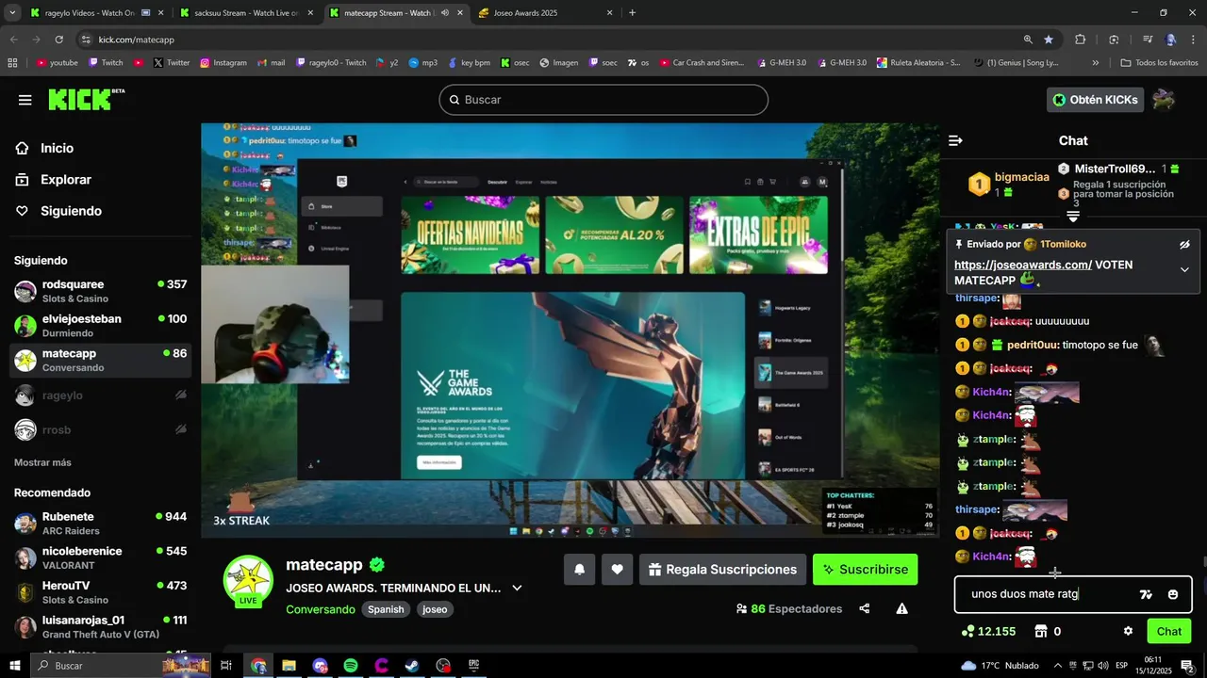This screenshot has height=678, width=1207.
Task: Show more bookmarks chevron
Action: tap(1095, 63)
